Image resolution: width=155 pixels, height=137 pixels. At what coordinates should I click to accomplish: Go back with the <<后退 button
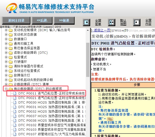42,20
